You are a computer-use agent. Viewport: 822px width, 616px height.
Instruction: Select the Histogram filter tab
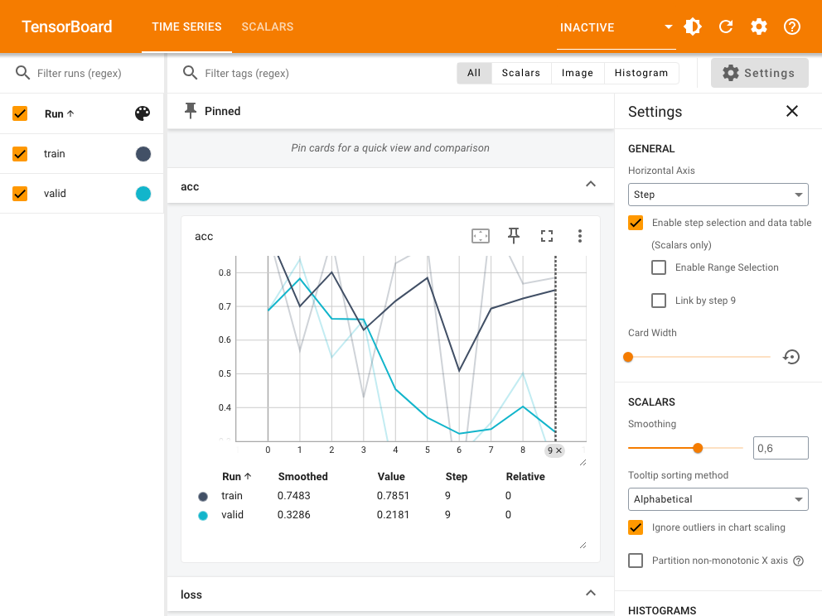[641, 73]
